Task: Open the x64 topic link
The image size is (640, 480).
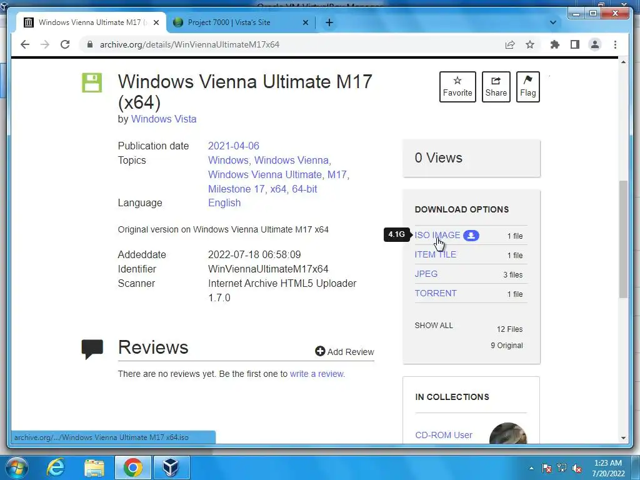Action: (x=278, y=189)
